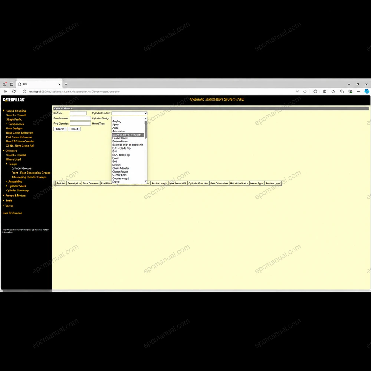This screenshot has width=371, height=371.
Task: Add a new browser tab
Action: [66, 84]
